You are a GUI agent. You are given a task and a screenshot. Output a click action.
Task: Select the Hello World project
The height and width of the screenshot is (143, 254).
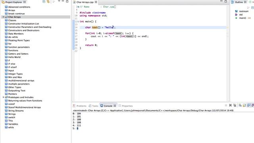pyautogui.click(x=14, y=57)
